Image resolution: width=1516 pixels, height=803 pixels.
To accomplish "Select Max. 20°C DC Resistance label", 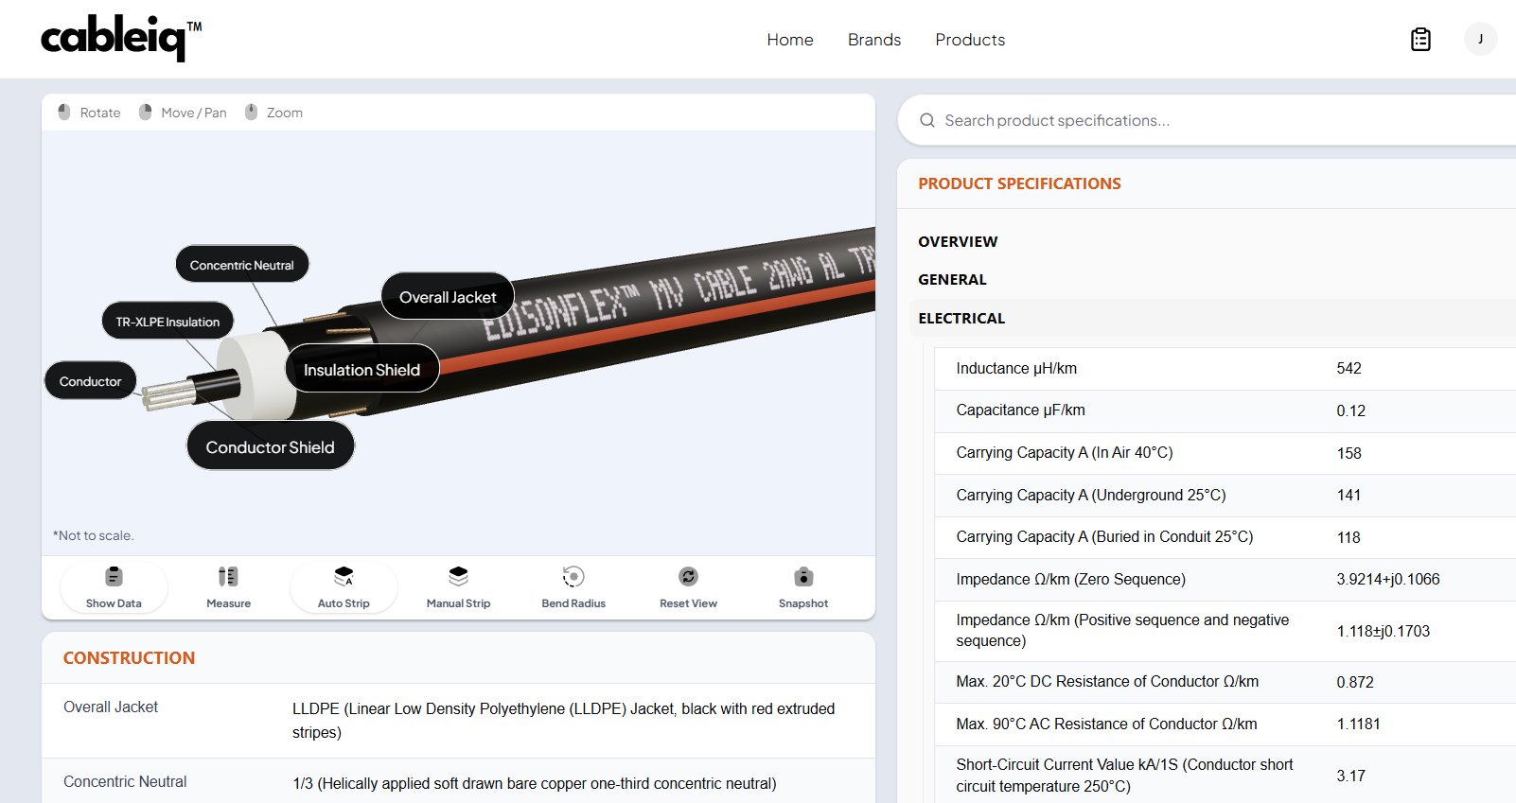I will [1107, 681].
